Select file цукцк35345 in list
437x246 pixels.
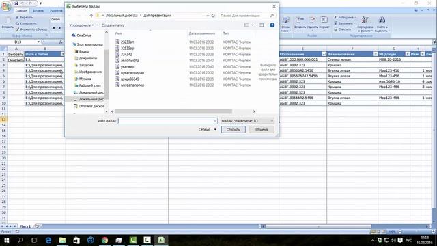[x=128, y=79]
